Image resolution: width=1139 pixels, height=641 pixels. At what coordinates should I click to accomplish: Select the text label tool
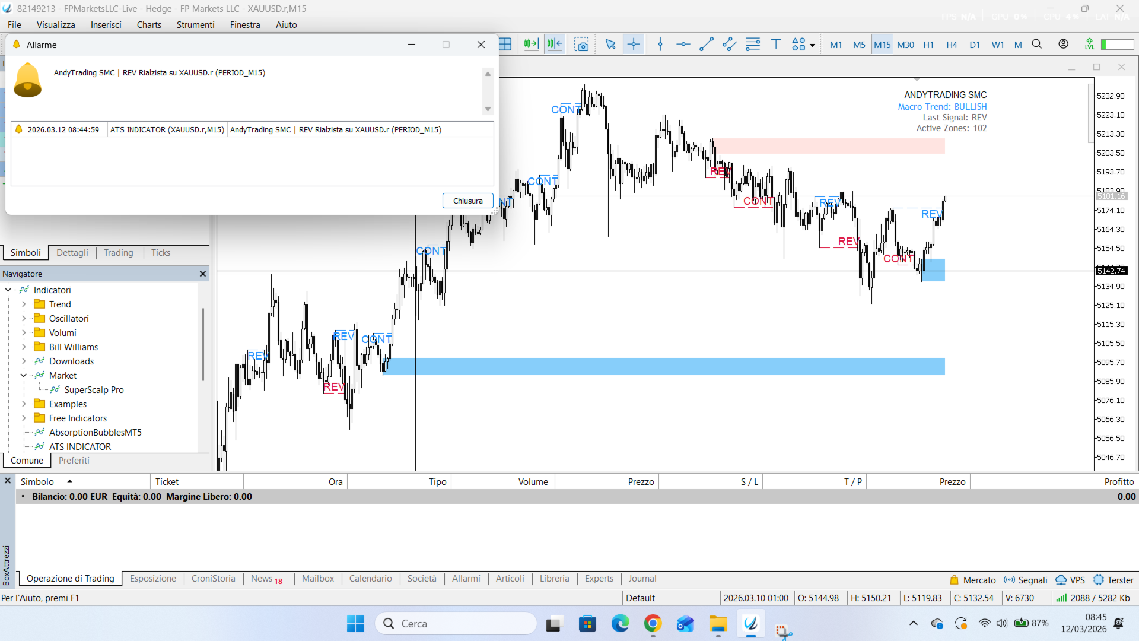pyautogui.click(x=775, y=45)
